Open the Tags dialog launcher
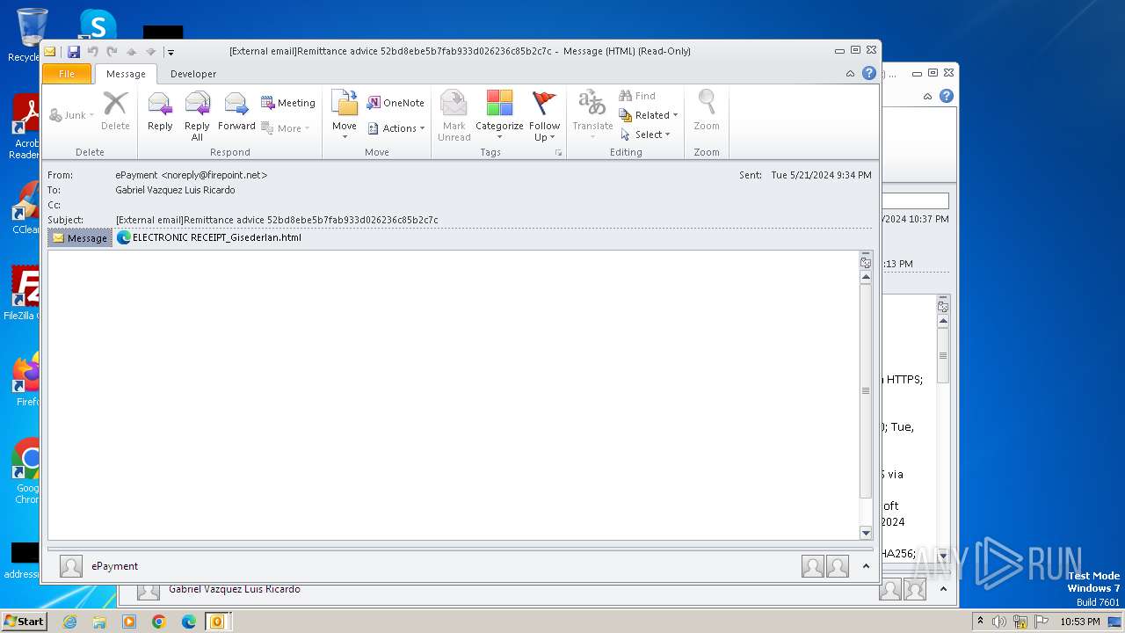Screen dimensions: 1125x633 pyautogui.click(x=558, y=153)
